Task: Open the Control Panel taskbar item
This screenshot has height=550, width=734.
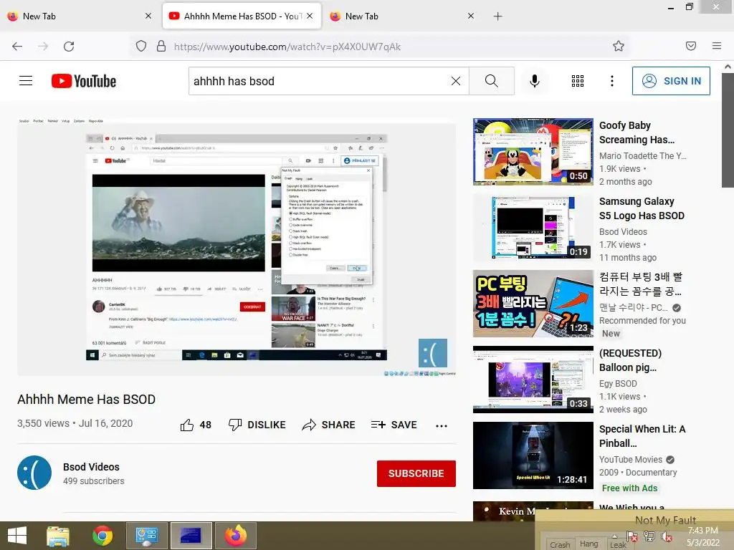Action: (146, 536)
